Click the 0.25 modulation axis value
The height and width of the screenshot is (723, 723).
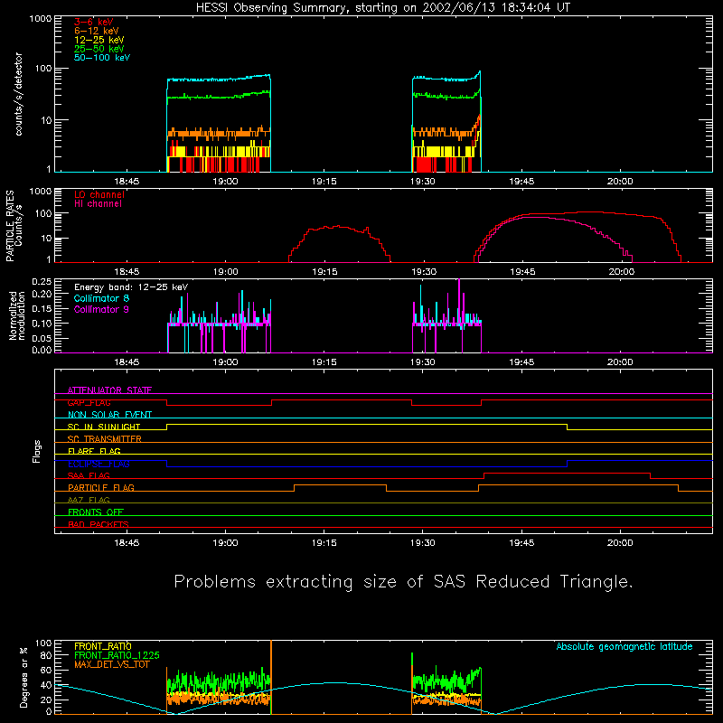[x=42, y=281]
